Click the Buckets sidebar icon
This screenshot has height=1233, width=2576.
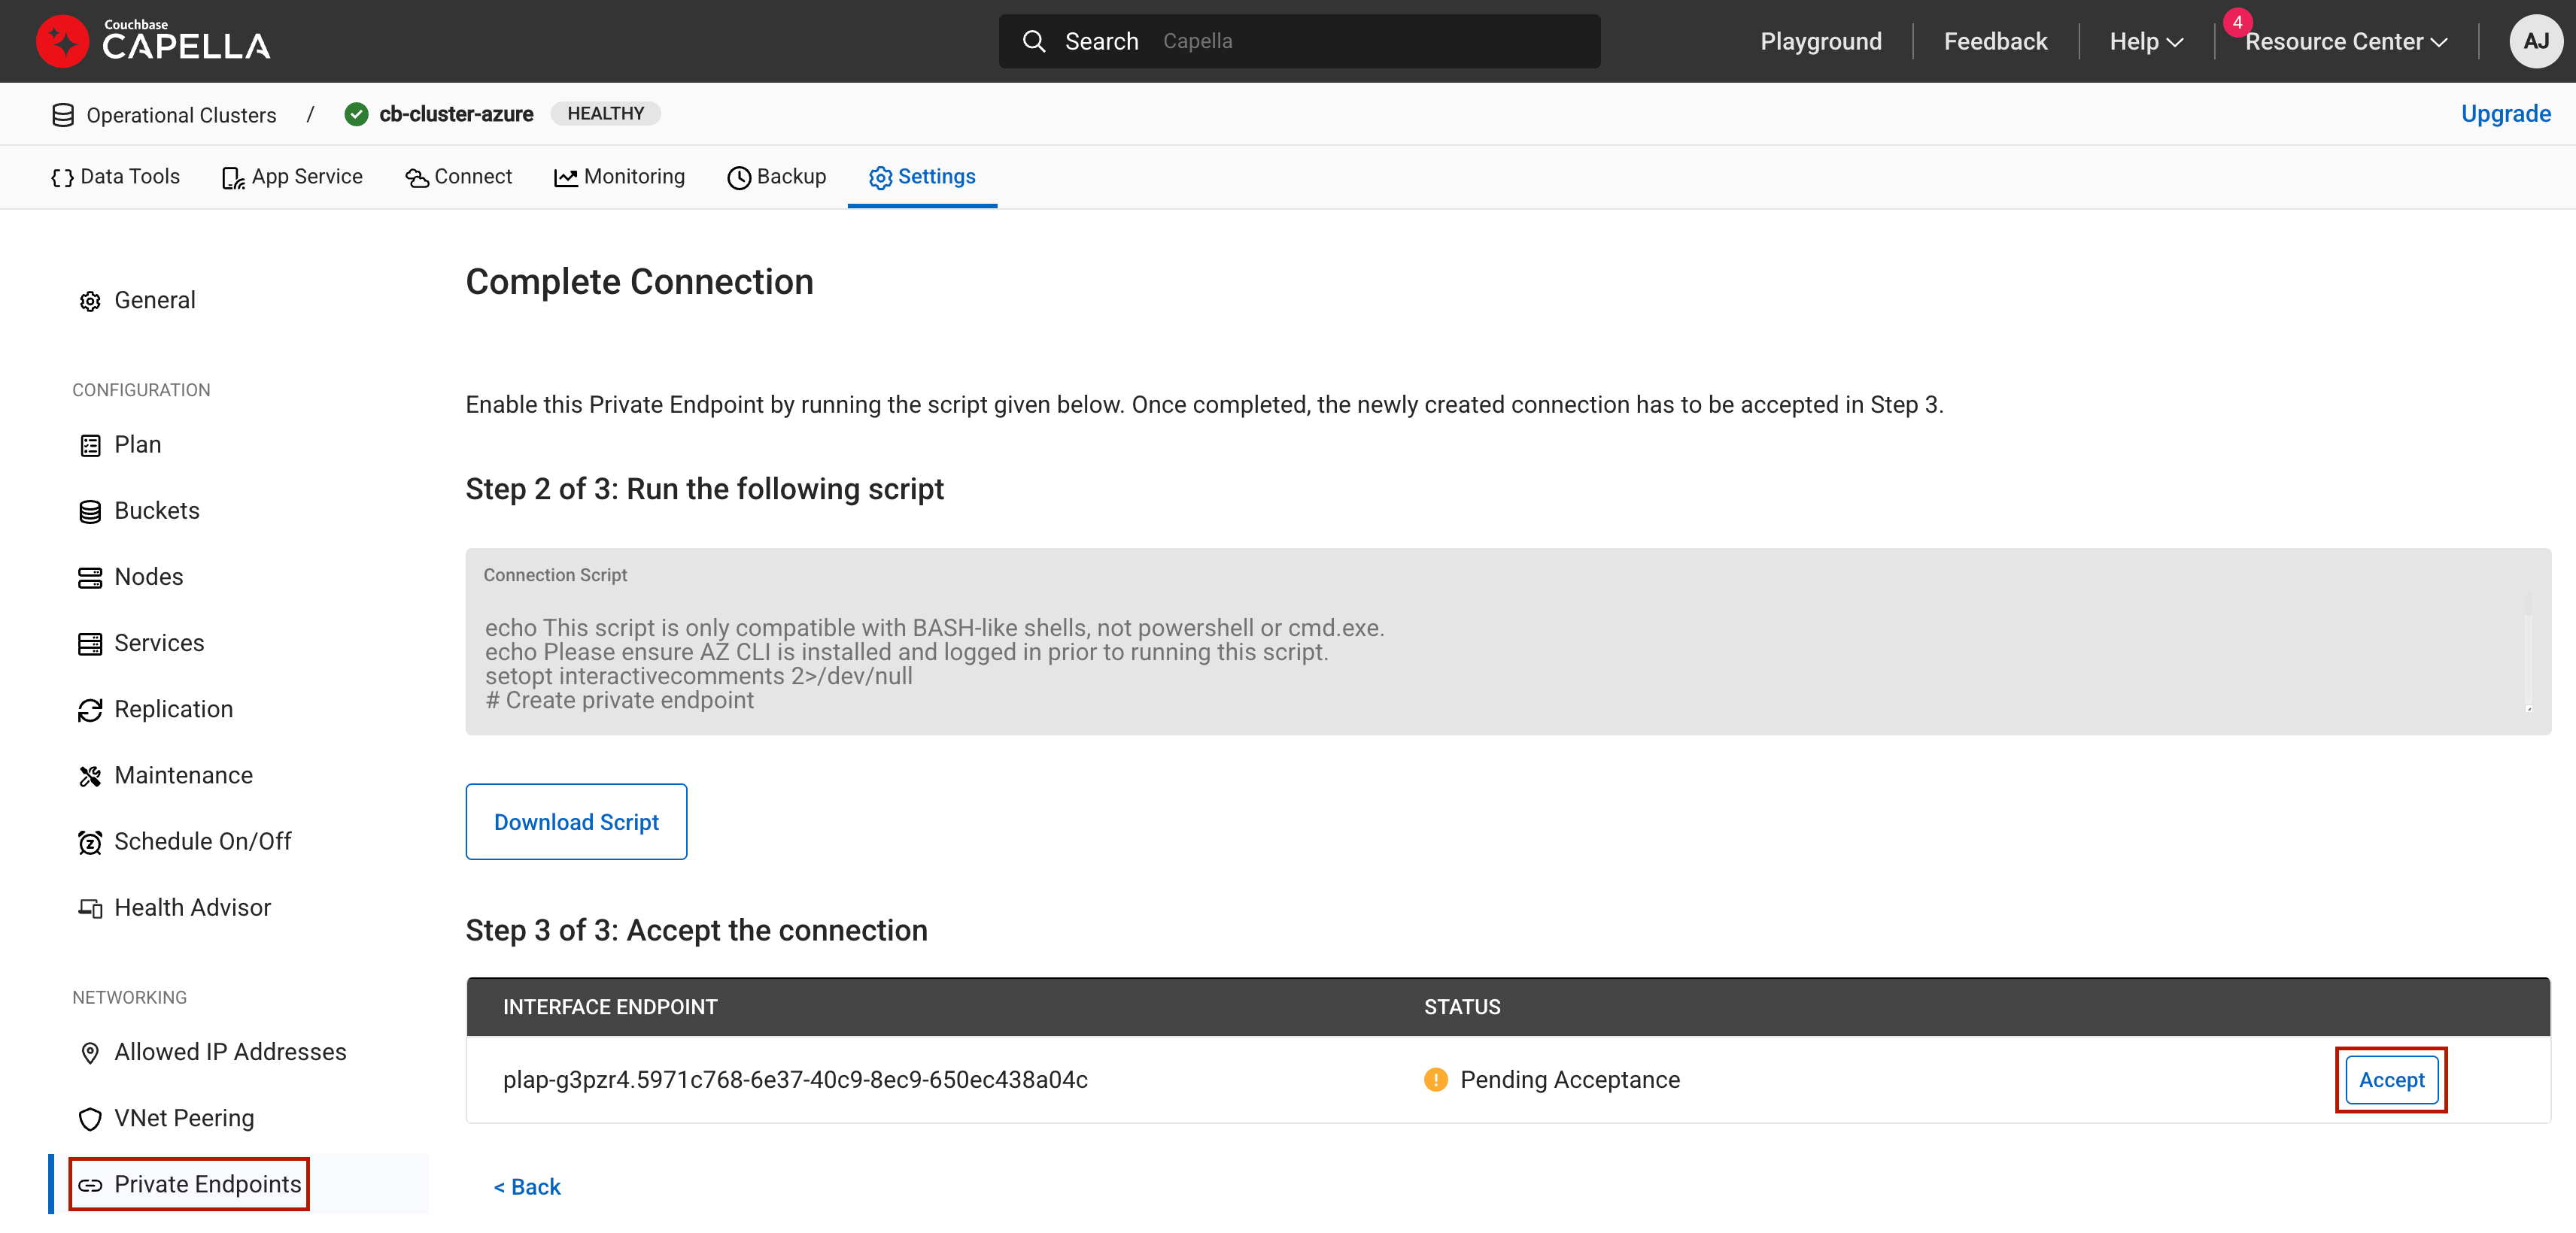click(x=90, y=511)
